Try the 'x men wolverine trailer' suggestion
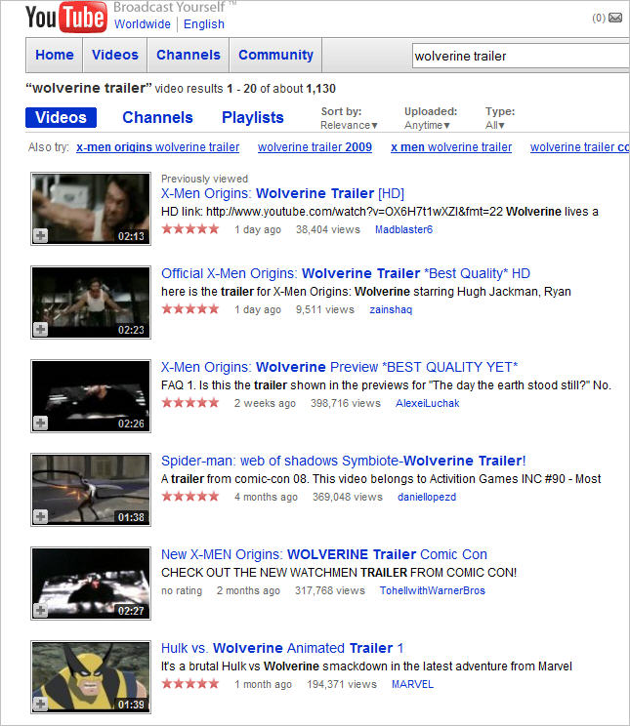 pos(451,147)
